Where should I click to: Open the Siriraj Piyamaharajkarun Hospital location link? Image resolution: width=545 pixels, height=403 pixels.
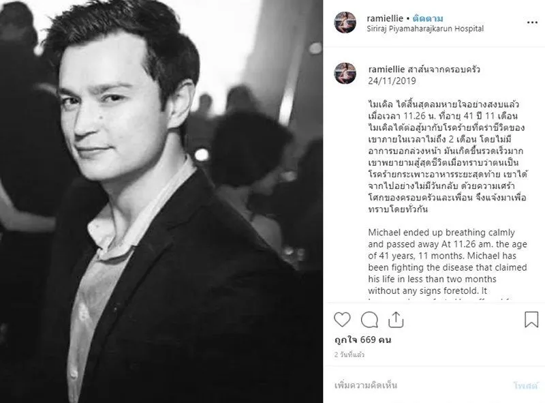[x=425, y=29]
